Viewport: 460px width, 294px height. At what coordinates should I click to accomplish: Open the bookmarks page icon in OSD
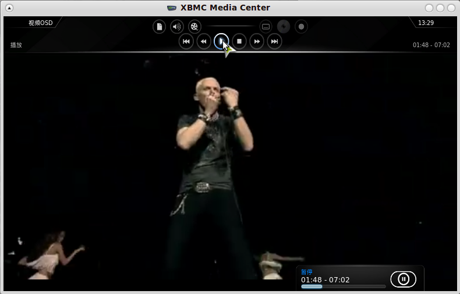coord(160,27)
